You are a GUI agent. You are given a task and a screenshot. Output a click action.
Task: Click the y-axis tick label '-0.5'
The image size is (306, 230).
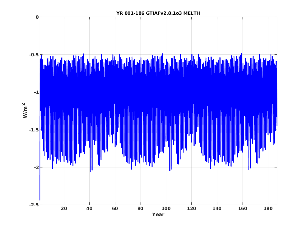tap(34, 55)
